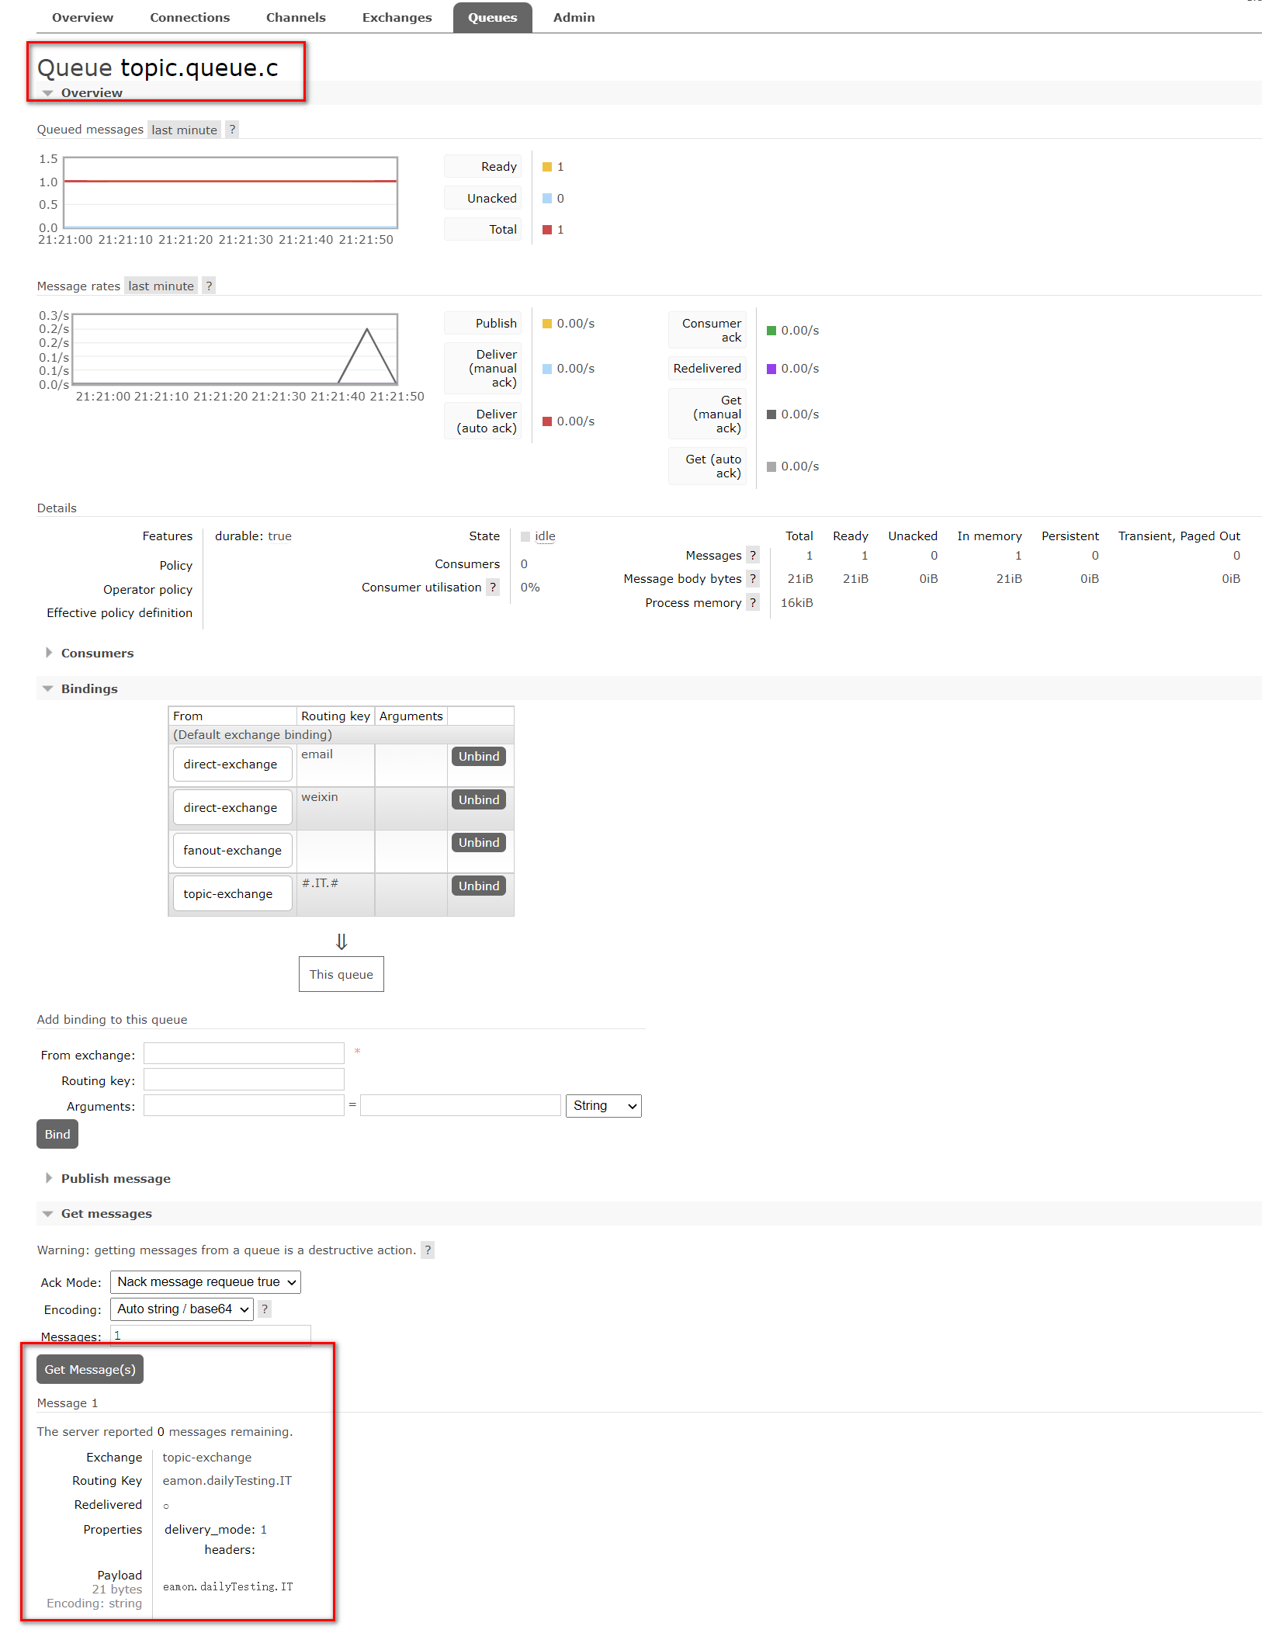The image size is (1262, 1640).
Task: Click the Ready yellow color swatch
Action: (x=547, y=167)
